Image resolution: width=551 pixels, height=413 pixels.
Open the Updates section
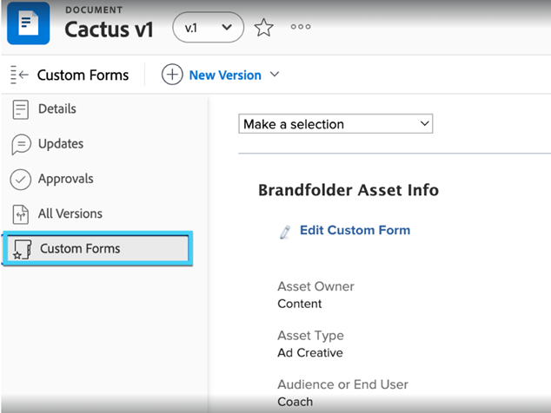61,144
